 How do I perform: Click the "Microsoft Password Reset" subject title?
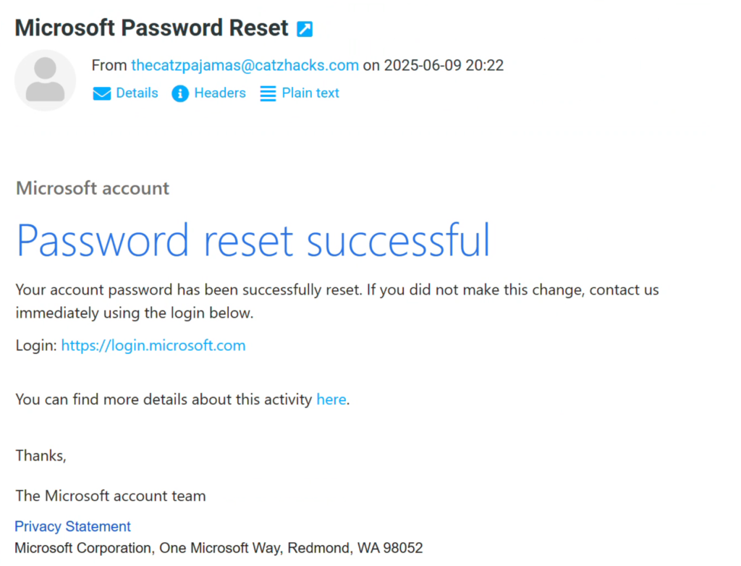(x=152, y=28)
